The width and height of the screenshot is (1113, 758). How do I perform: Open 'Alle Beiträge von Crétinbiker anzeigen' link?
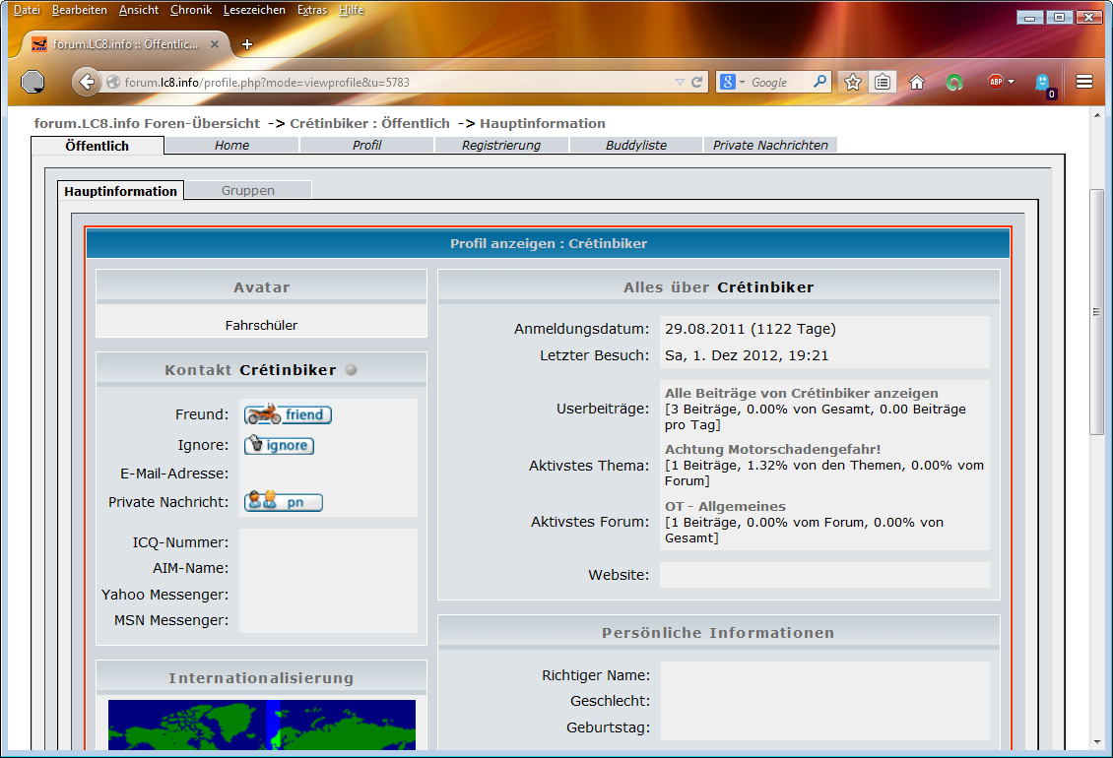(x=801, y=393)
